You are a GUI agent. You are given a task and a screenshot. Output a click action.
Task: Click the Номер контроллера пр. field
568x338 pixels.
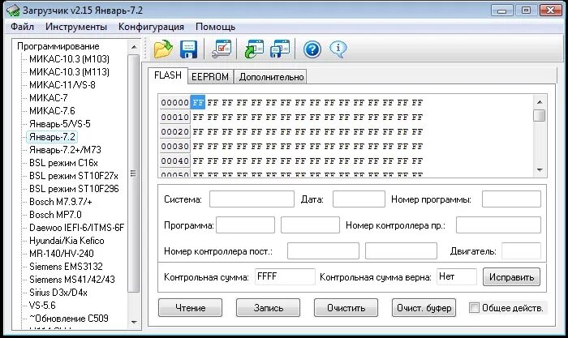tap(498, 225)
